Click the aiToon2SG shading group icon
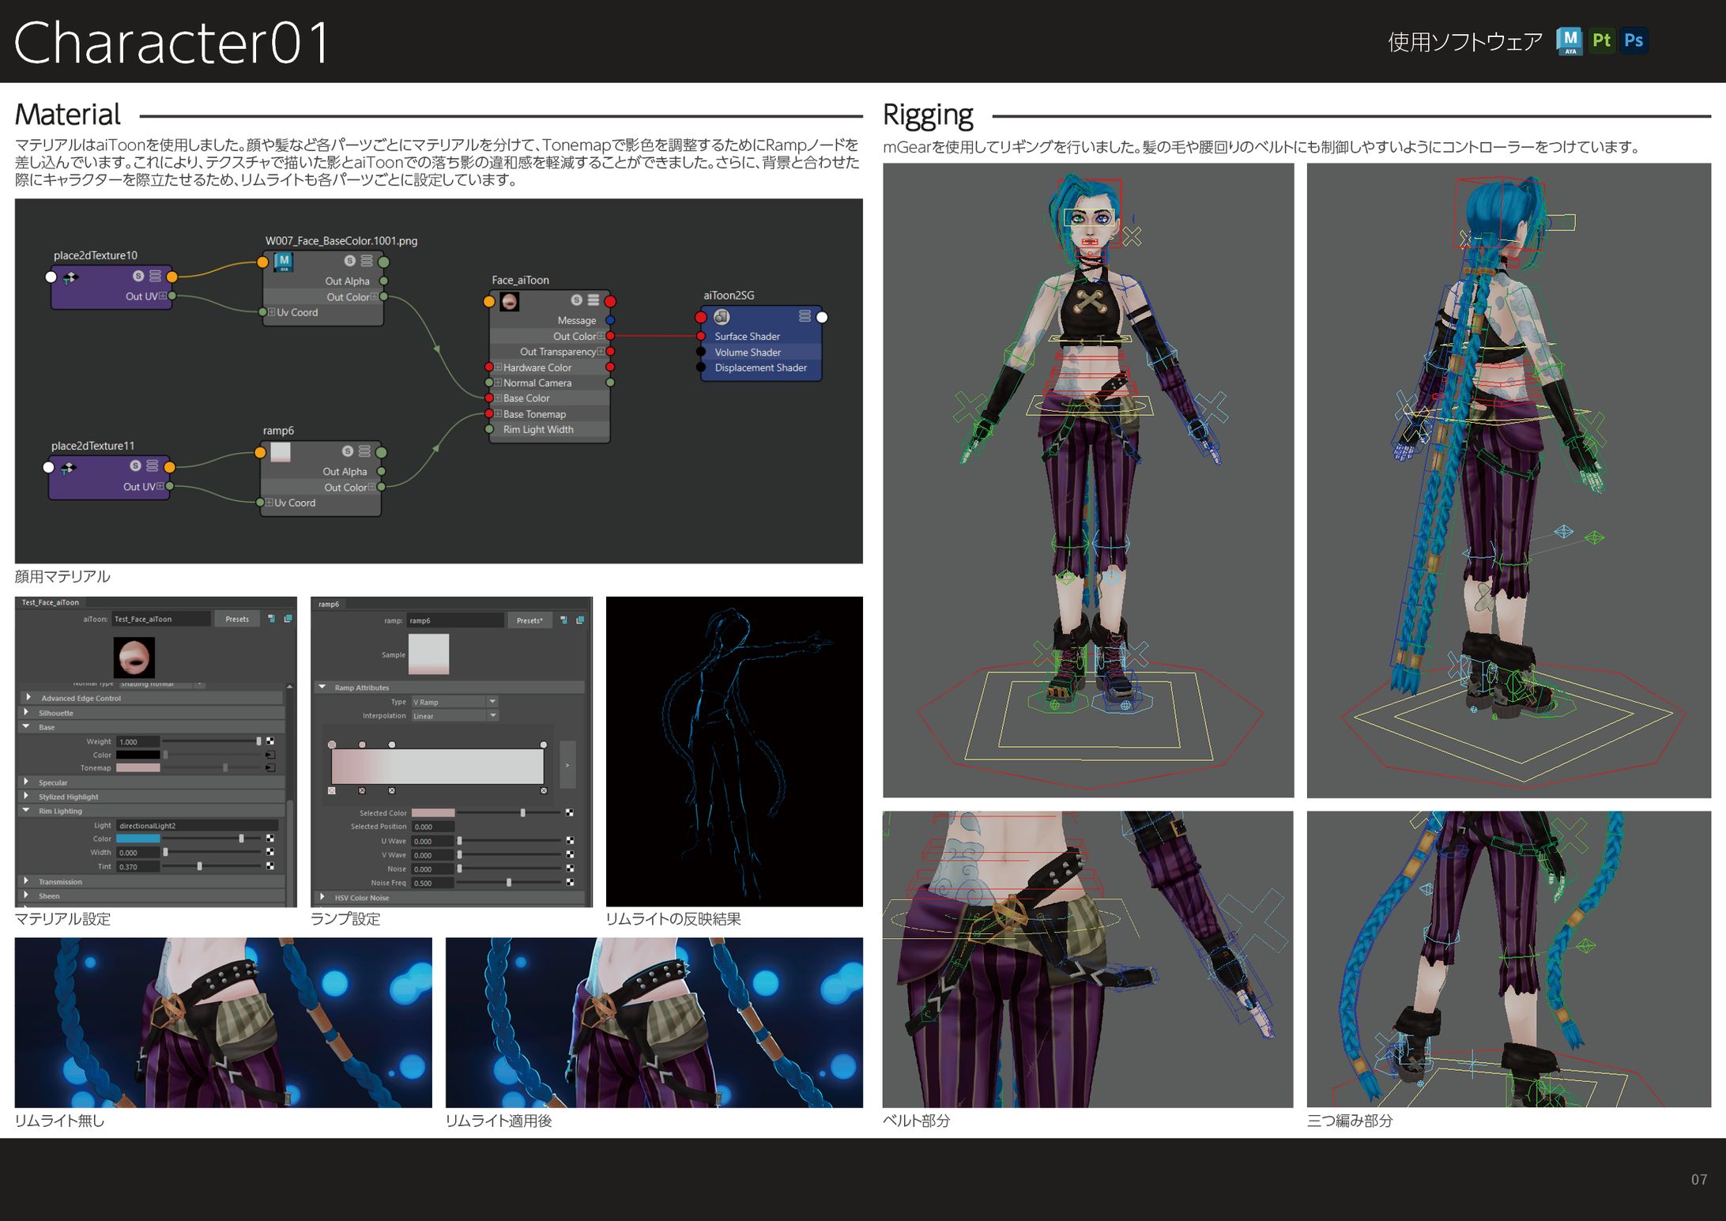Viewport: 1726px width, 1221px height. (x=722, y=317)
